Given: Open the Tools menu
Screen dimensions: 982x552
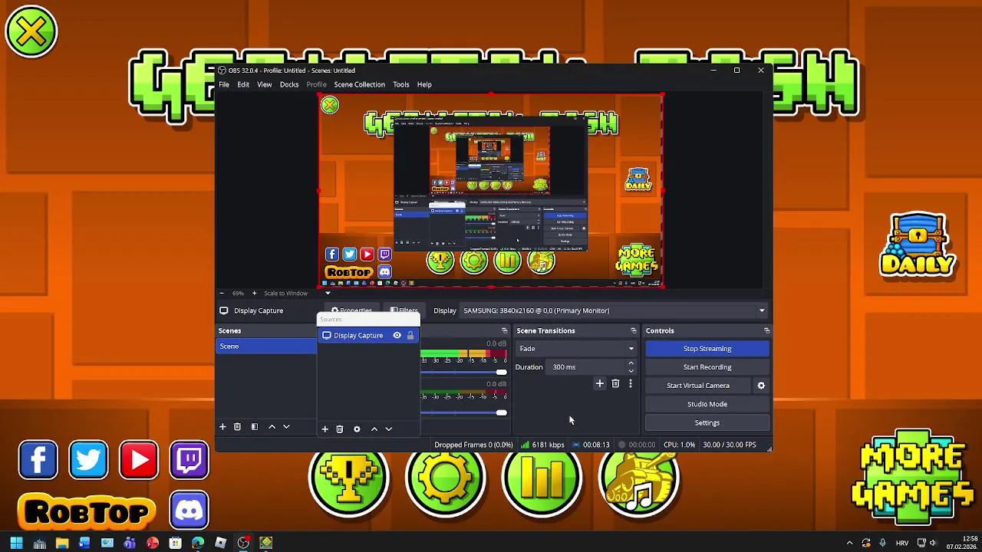Looking at the screenshot, I should click(x=401, y=84).
